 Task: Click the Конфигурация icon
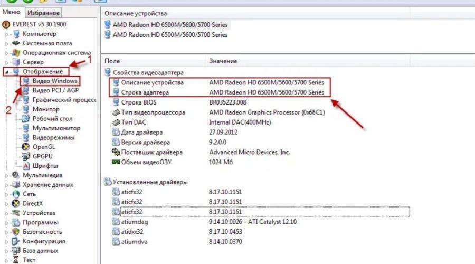click(x=16, y=241)
